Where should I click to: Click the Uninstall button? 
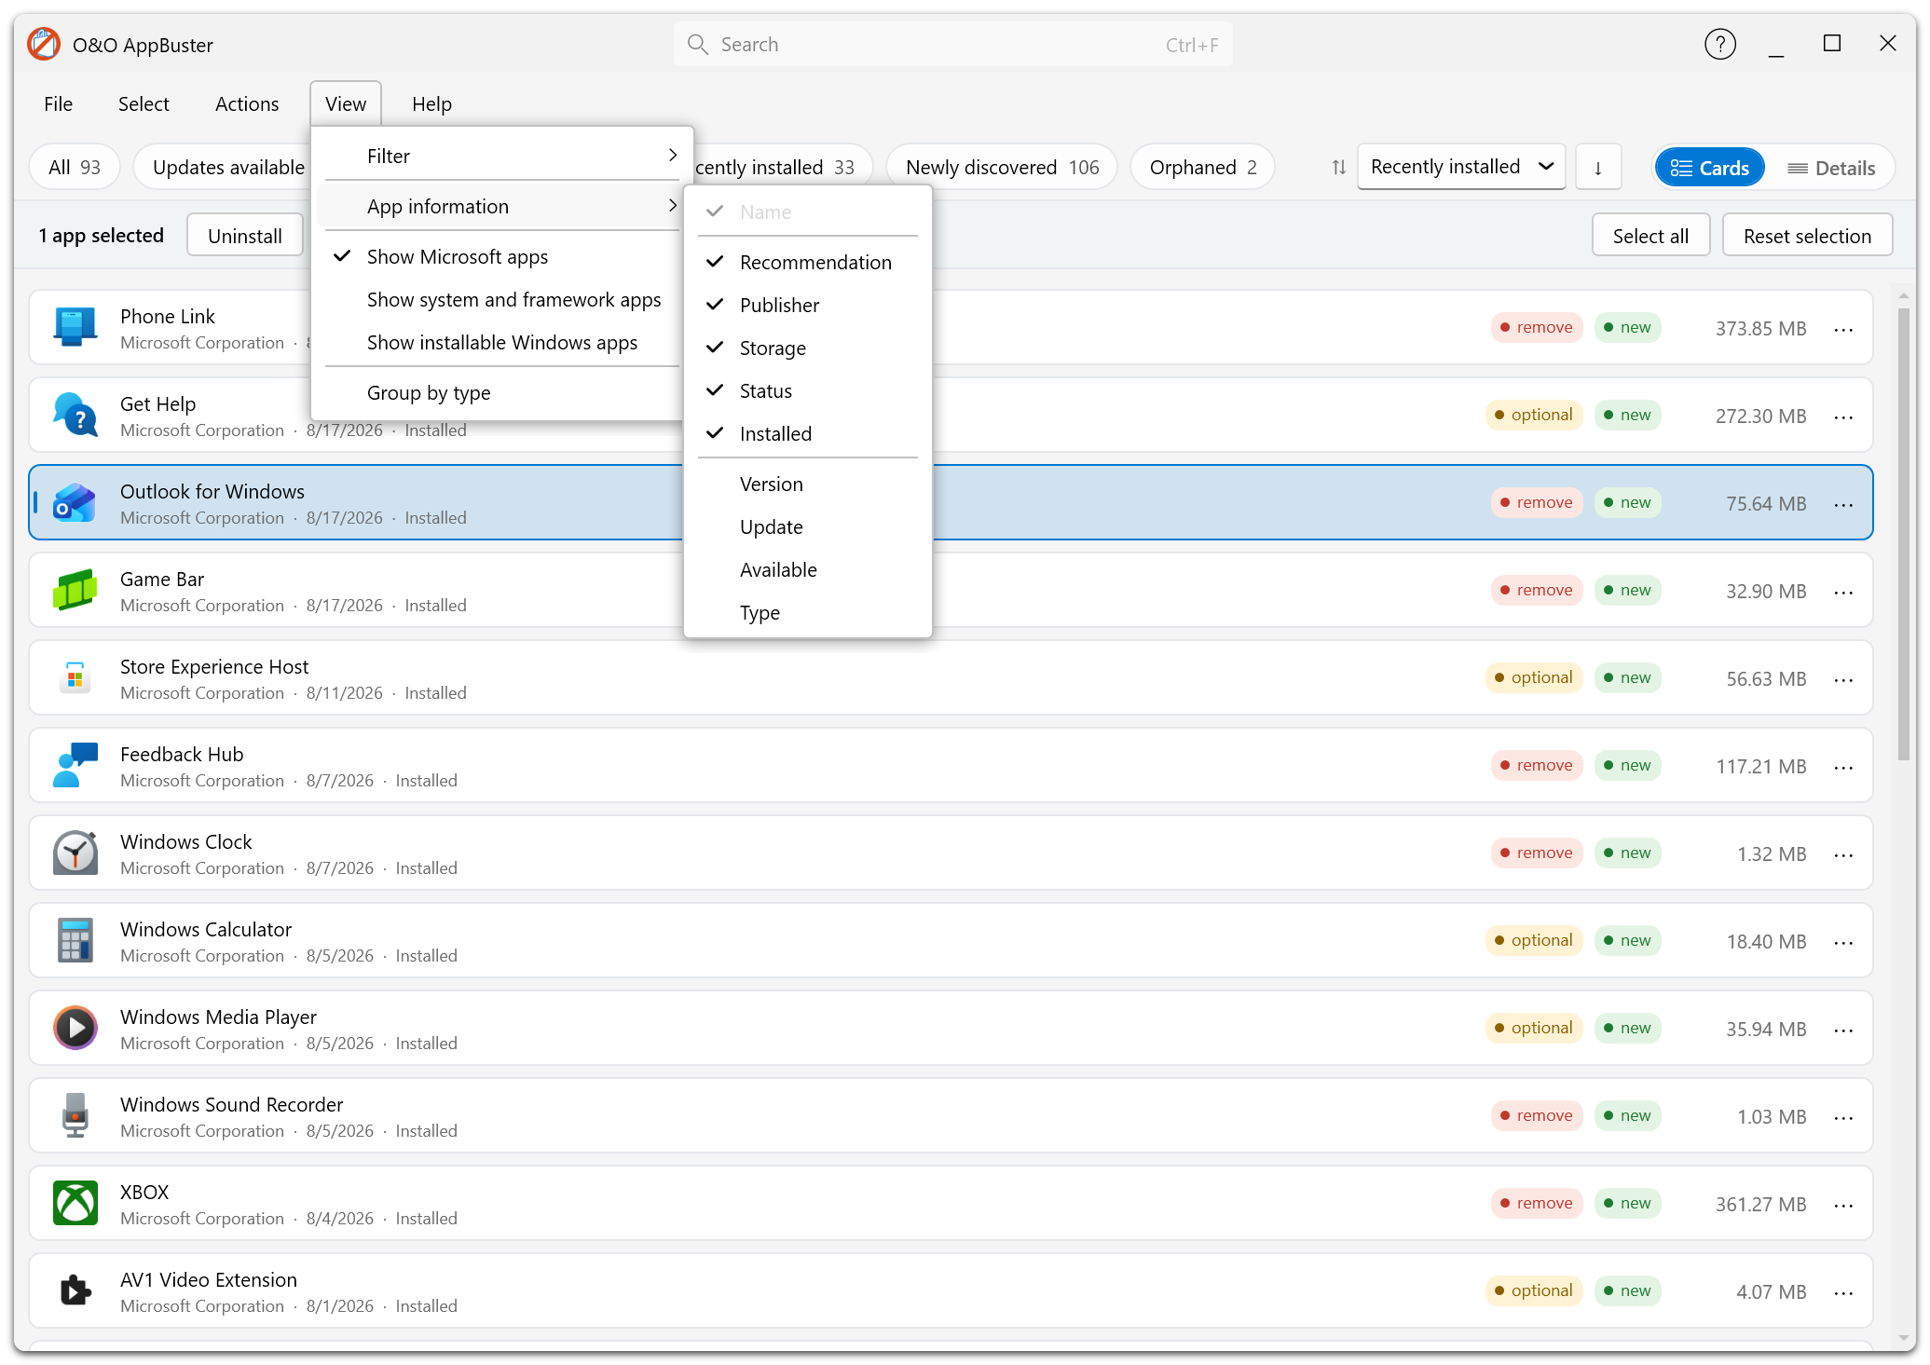245,236
